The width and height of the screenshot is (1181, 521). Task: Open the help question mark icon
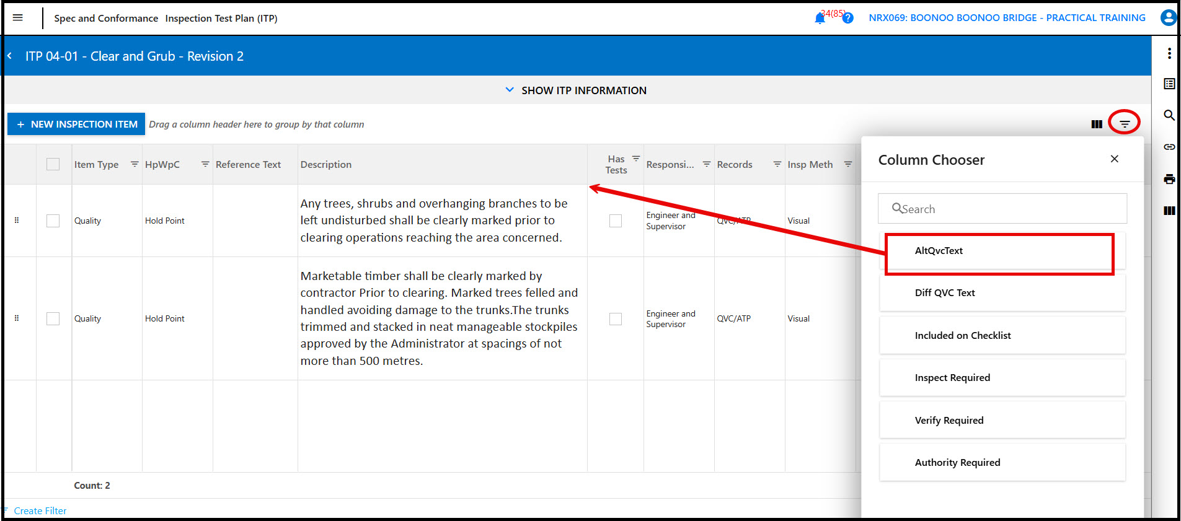[848, 19]
